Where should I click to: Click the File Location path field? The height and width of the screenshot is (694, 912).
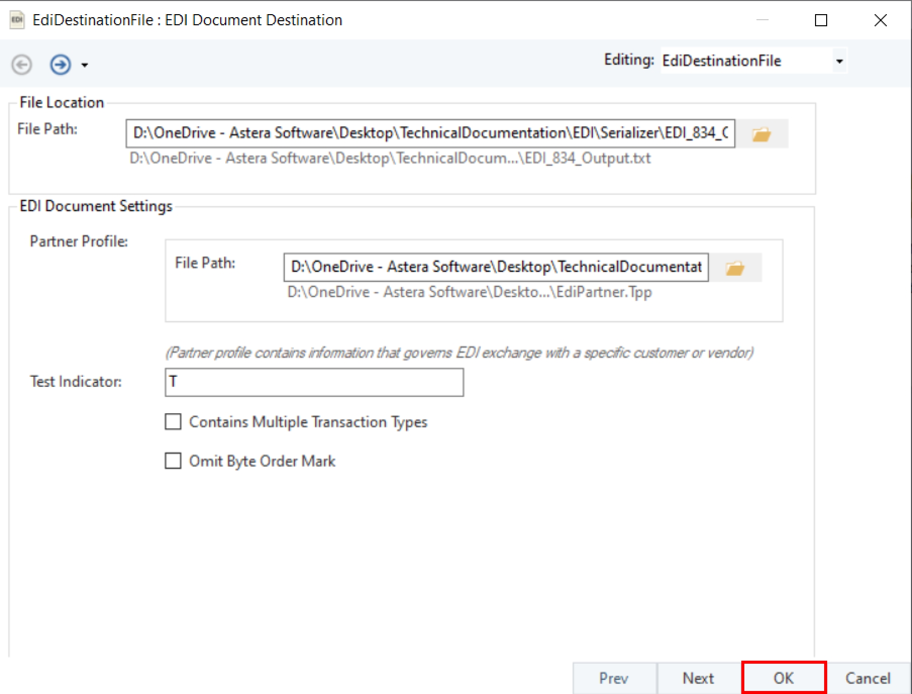click(430, 133)
